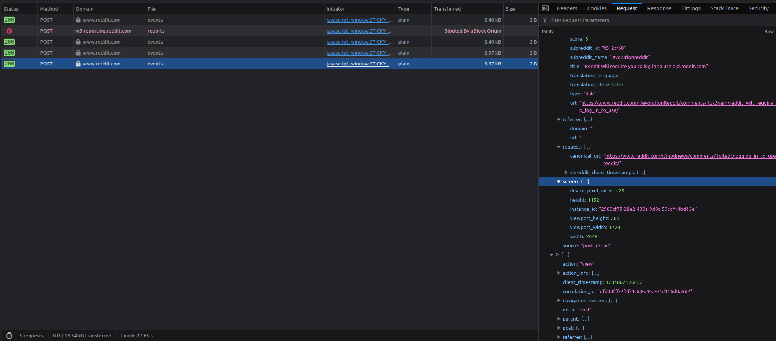This screenshot has height=341, width=776.
Task: Click the lock icon in the first www.reddit.com row
Action: (x=78, y=20)
